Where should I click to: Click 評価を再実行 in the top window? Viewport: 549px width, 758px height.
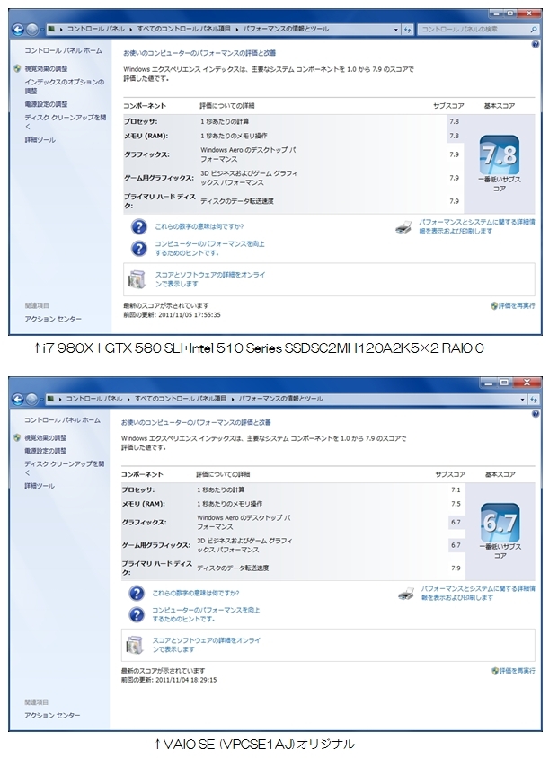[x=513, y=306]
